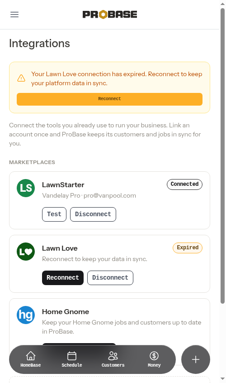Click the Connected status badge
Screen dimensions: 226x383
click(184, 184)
